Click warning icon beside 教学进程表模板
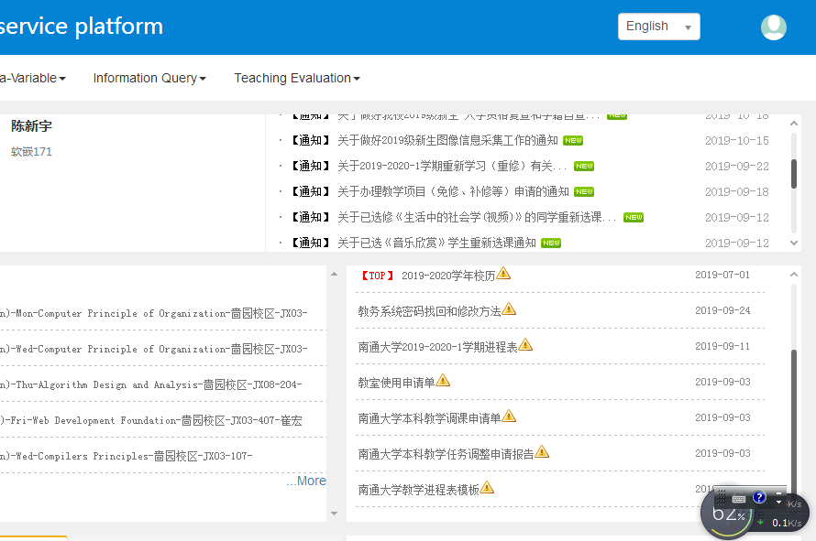Screen dimensions: 816x541 pyautogui.click(x=487, y=487)
